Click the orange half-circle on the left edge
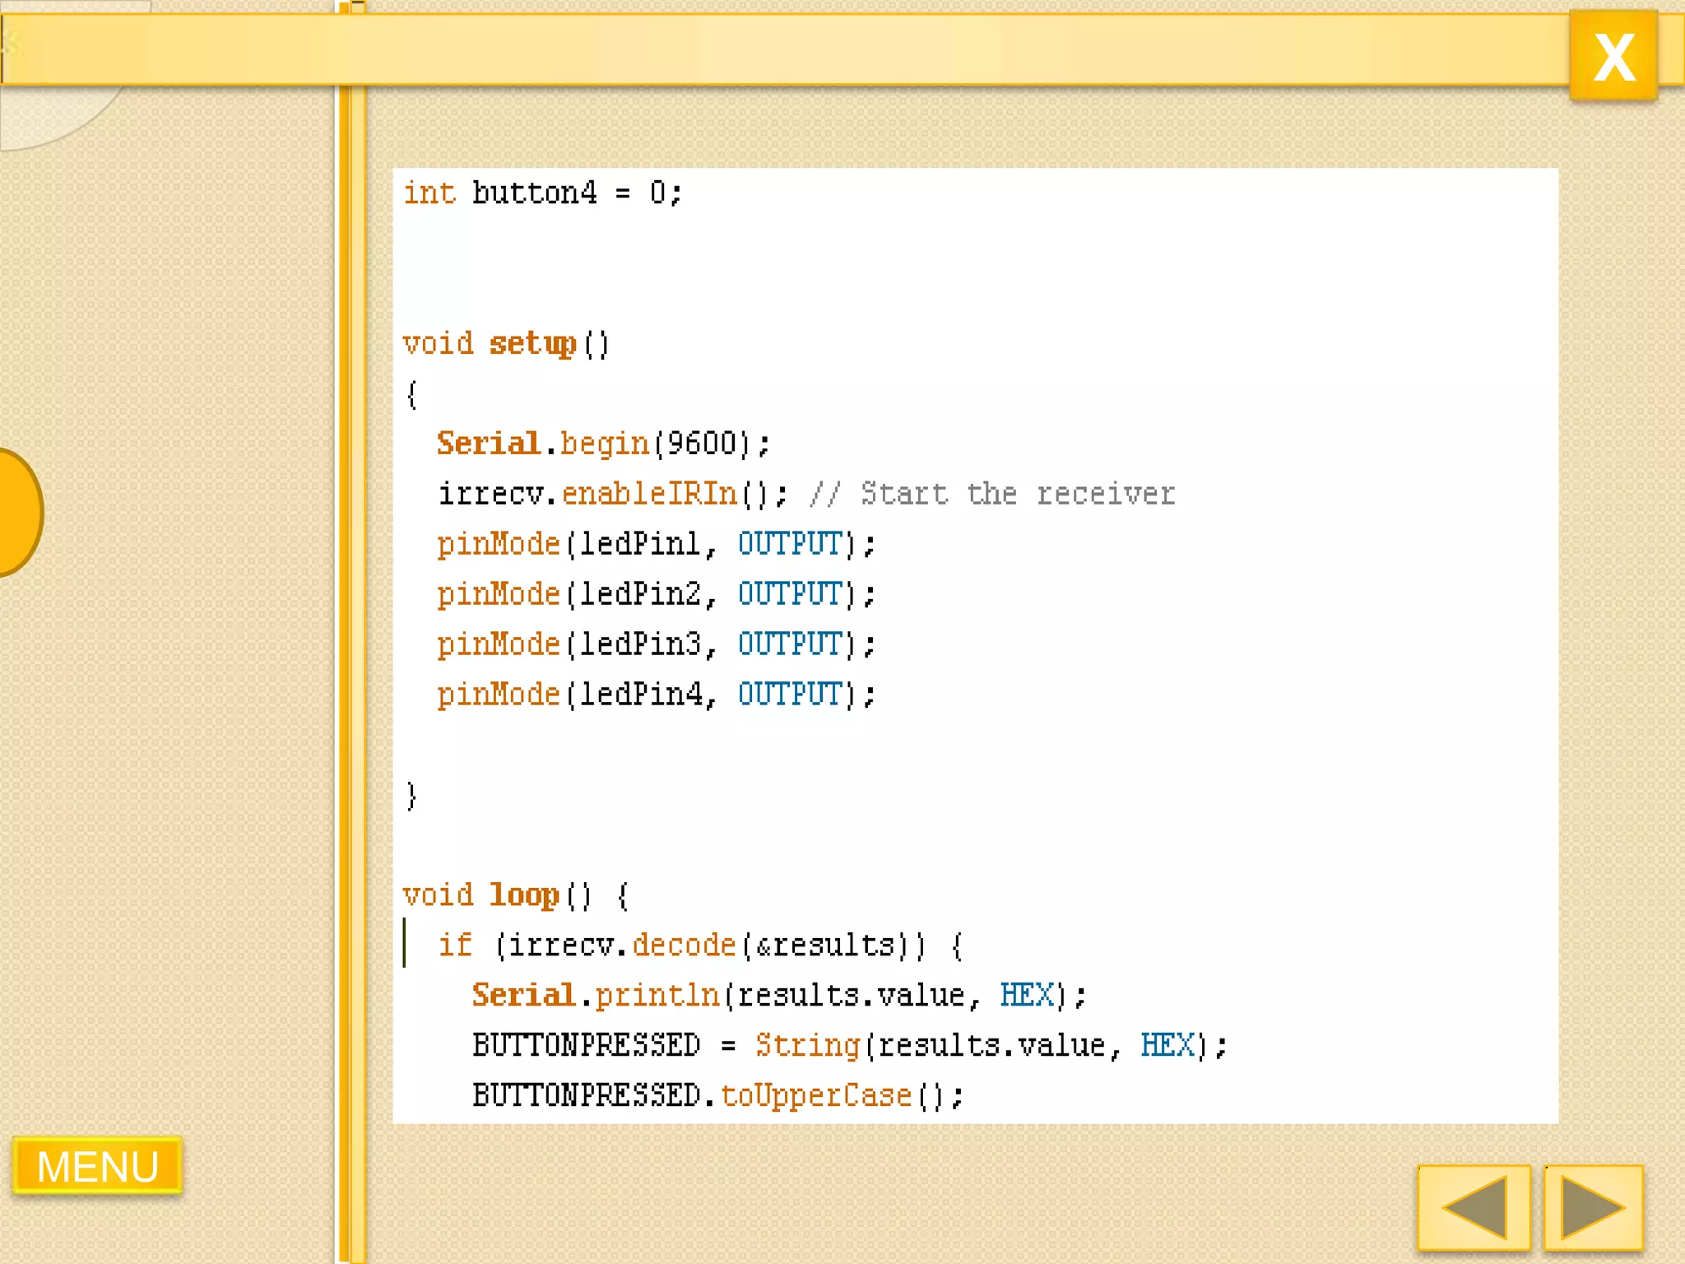Viewport: 1685px width, 1264px height. [18, 513]
